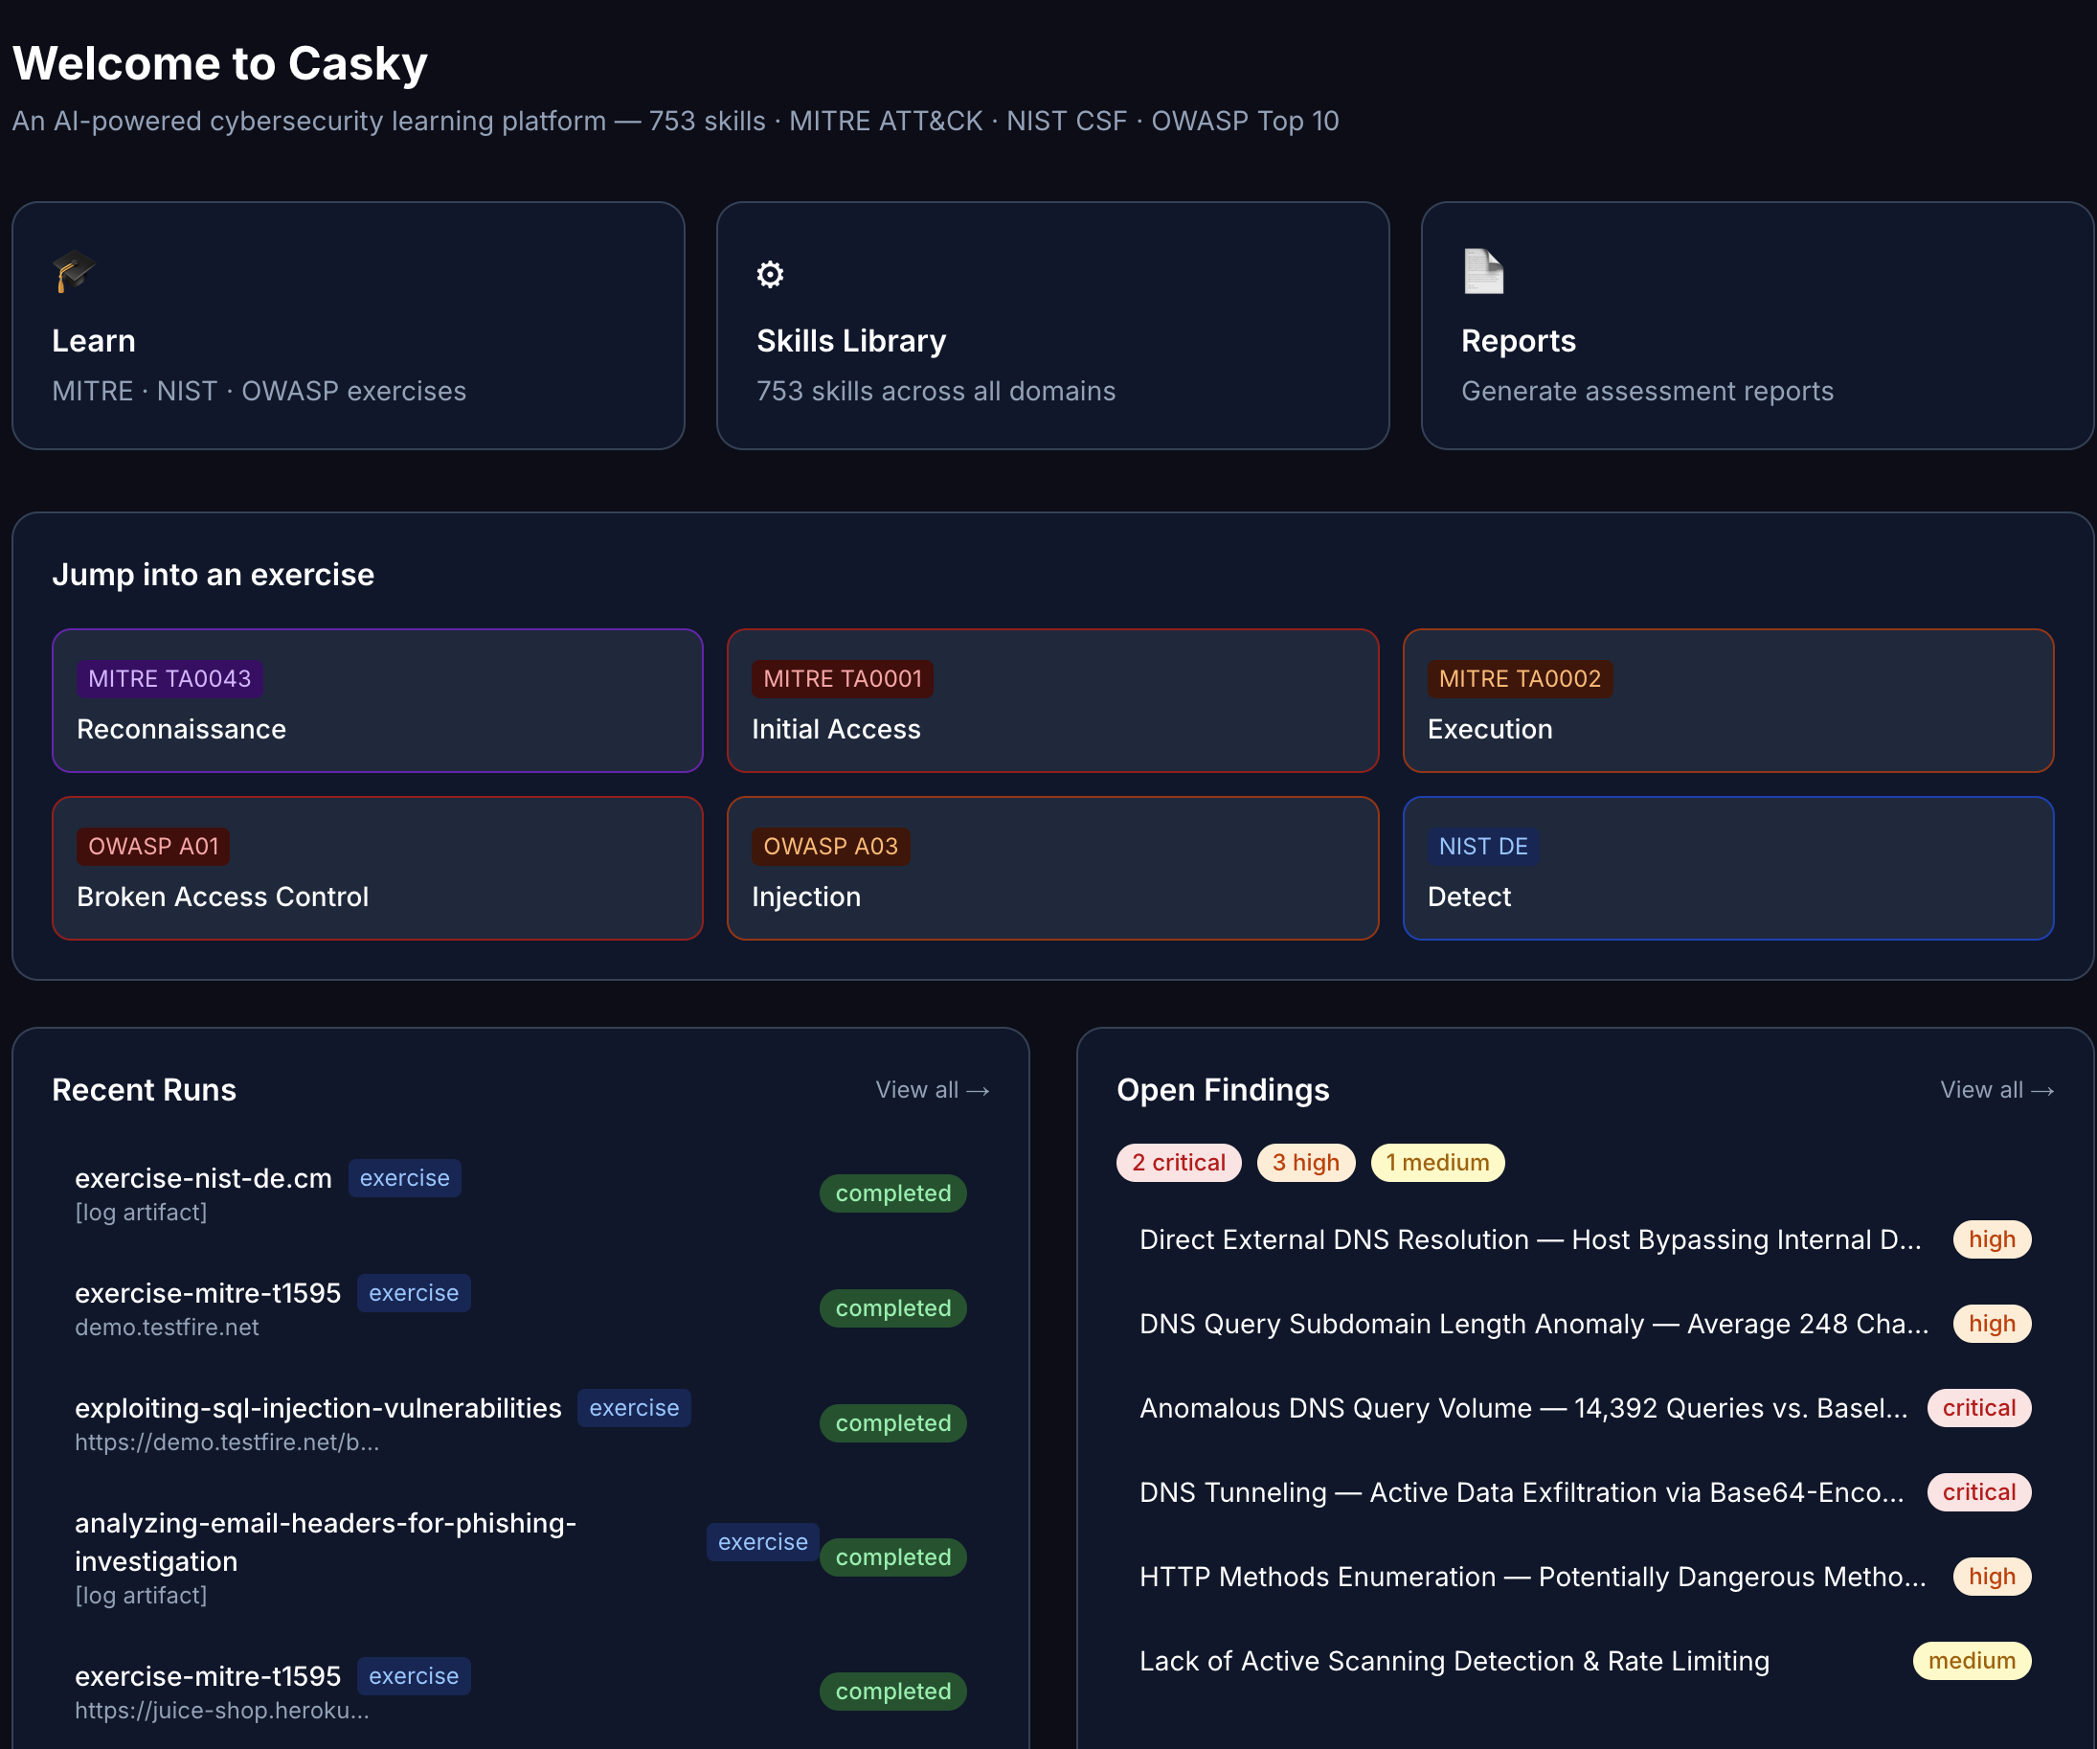Click the completed status of exercise-nist-de.cm
Viewport: 2097px width, 1749px height.
[x=892, y=1193]
